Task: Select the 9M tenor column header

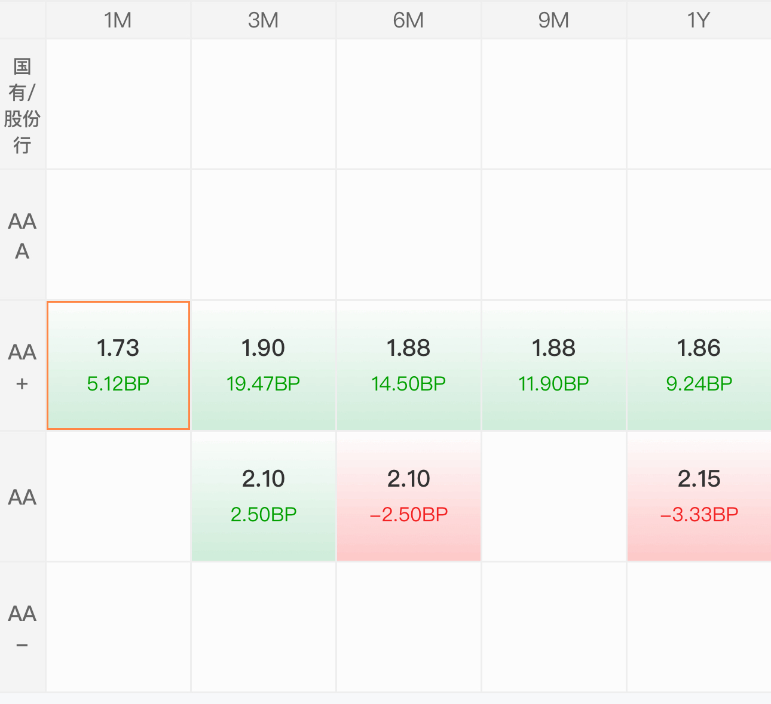Action: (553, 20)
